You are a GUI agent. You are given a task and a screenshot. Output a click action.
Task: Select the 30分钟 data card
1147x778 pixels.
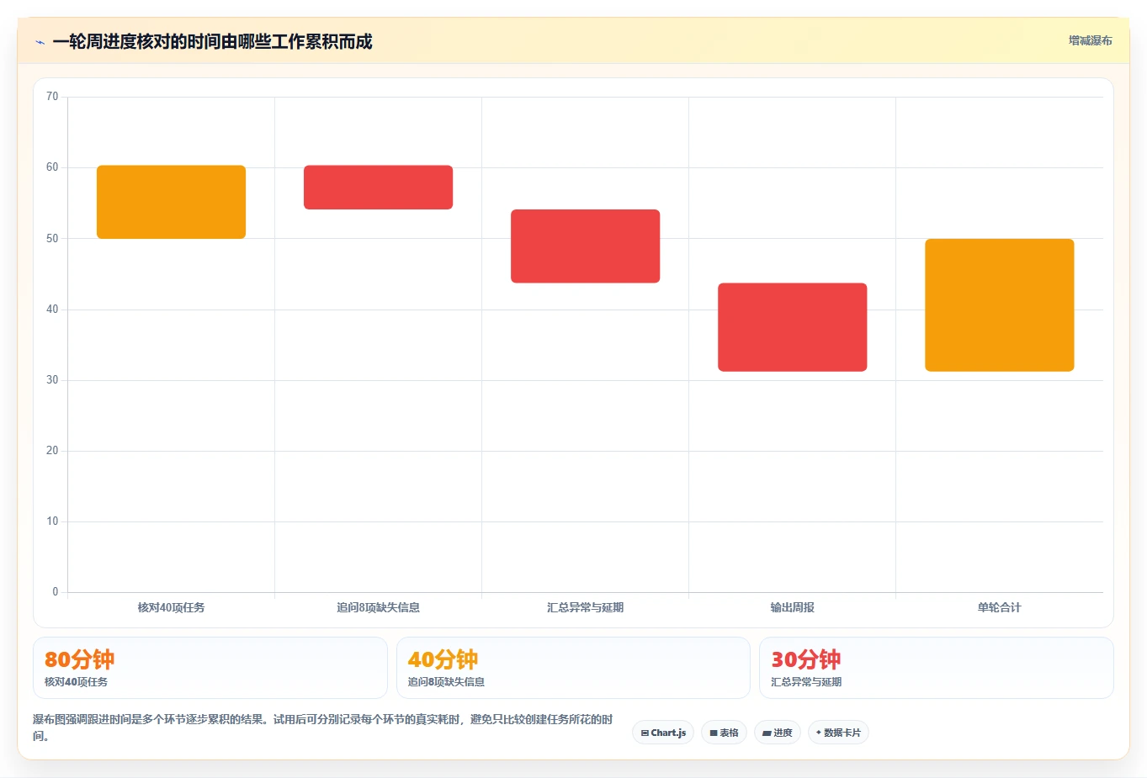coord(936,668)
